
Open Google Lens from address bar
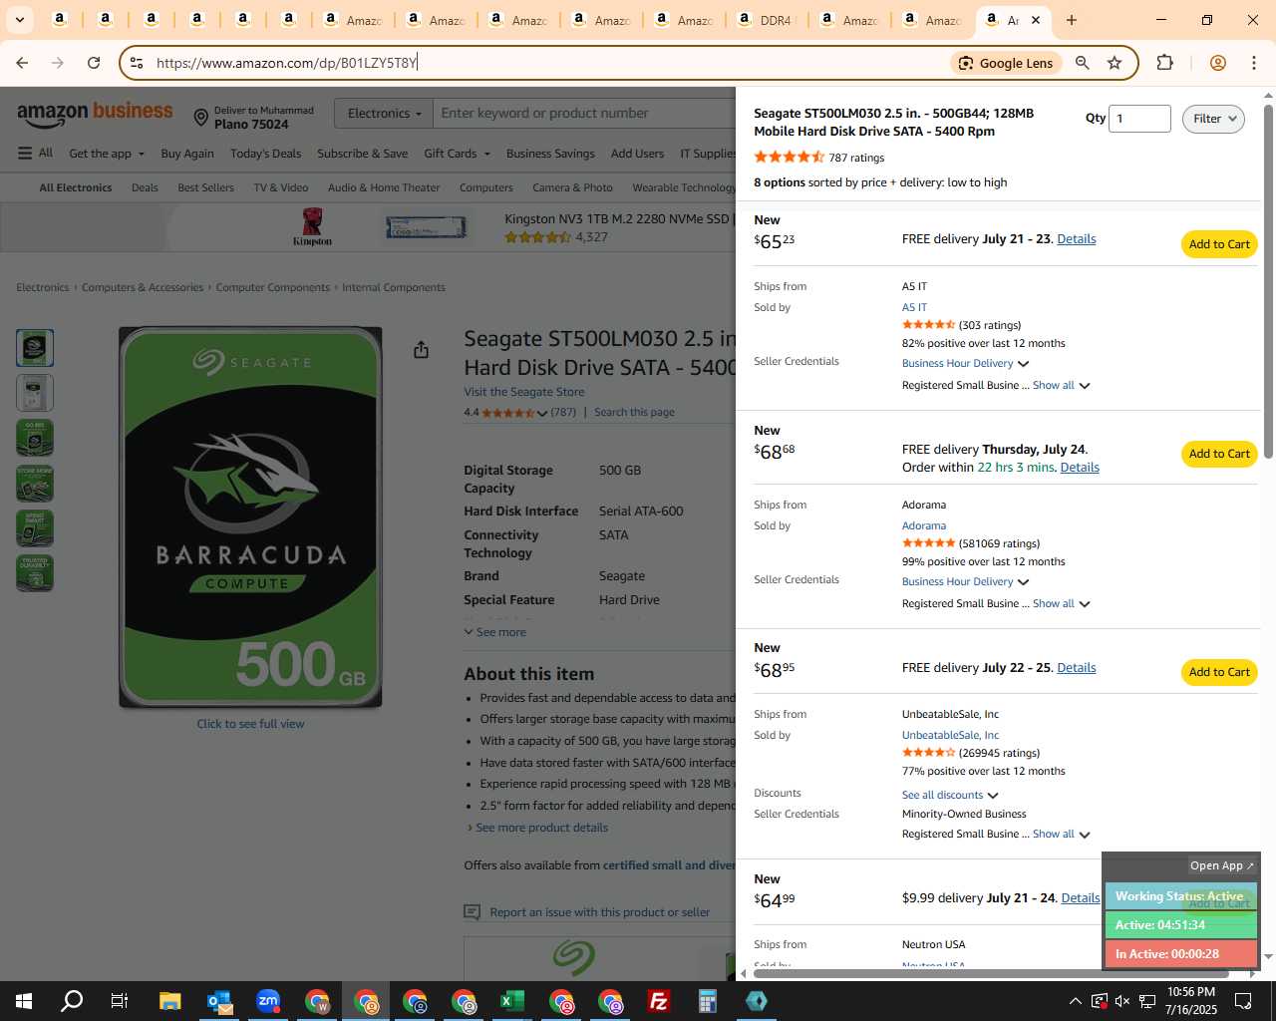click(1005, 63)
